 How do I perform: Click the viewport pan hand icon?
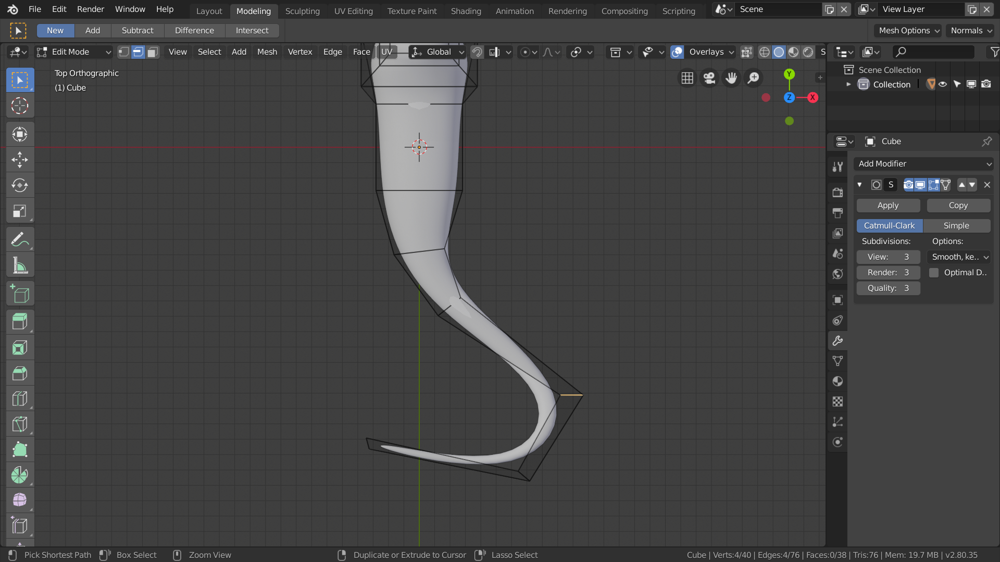point(731,78)
